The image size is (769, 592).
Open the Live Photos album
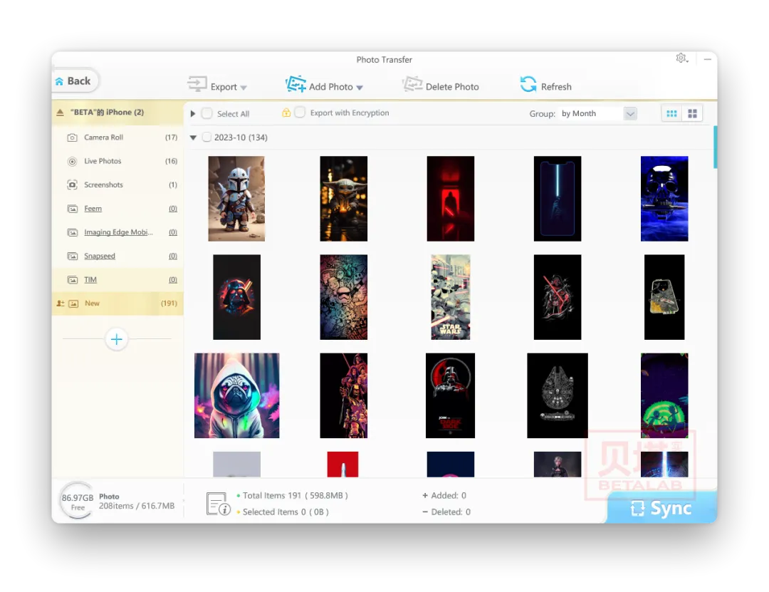(x=117, y=161)
